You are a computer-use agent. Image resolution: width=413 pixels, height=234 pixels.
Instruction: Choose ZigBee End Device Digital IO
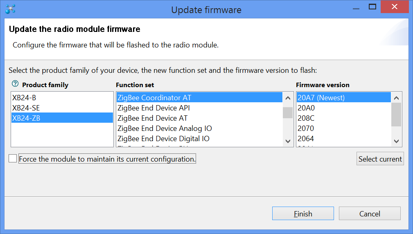[163, 139]
